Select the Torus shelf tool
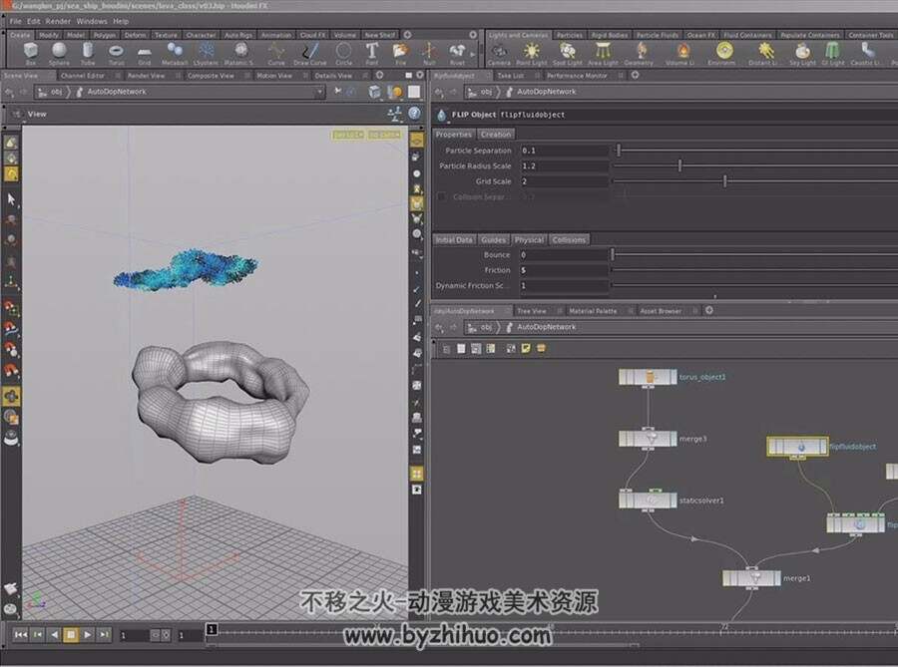The image size is (898, 667). 117,54
